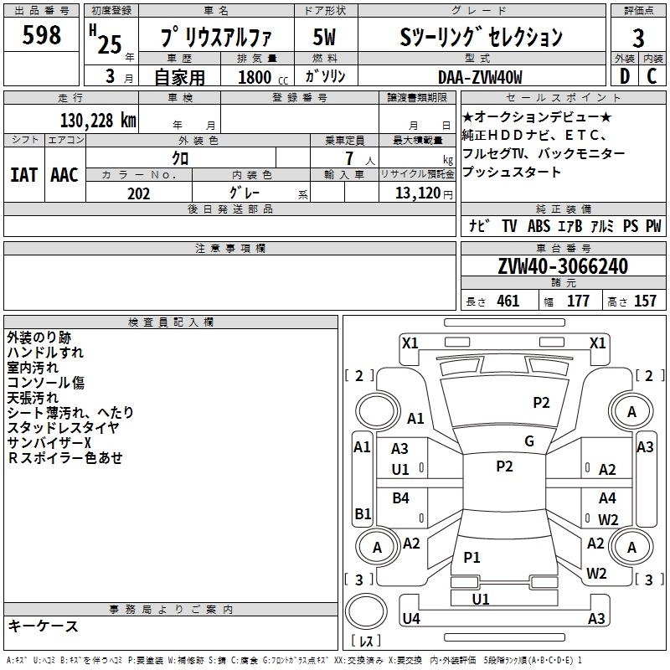Screen dimensions: 670x670
Task: Select chassis number ZVW40-3066240
Action: pos(562,266)
